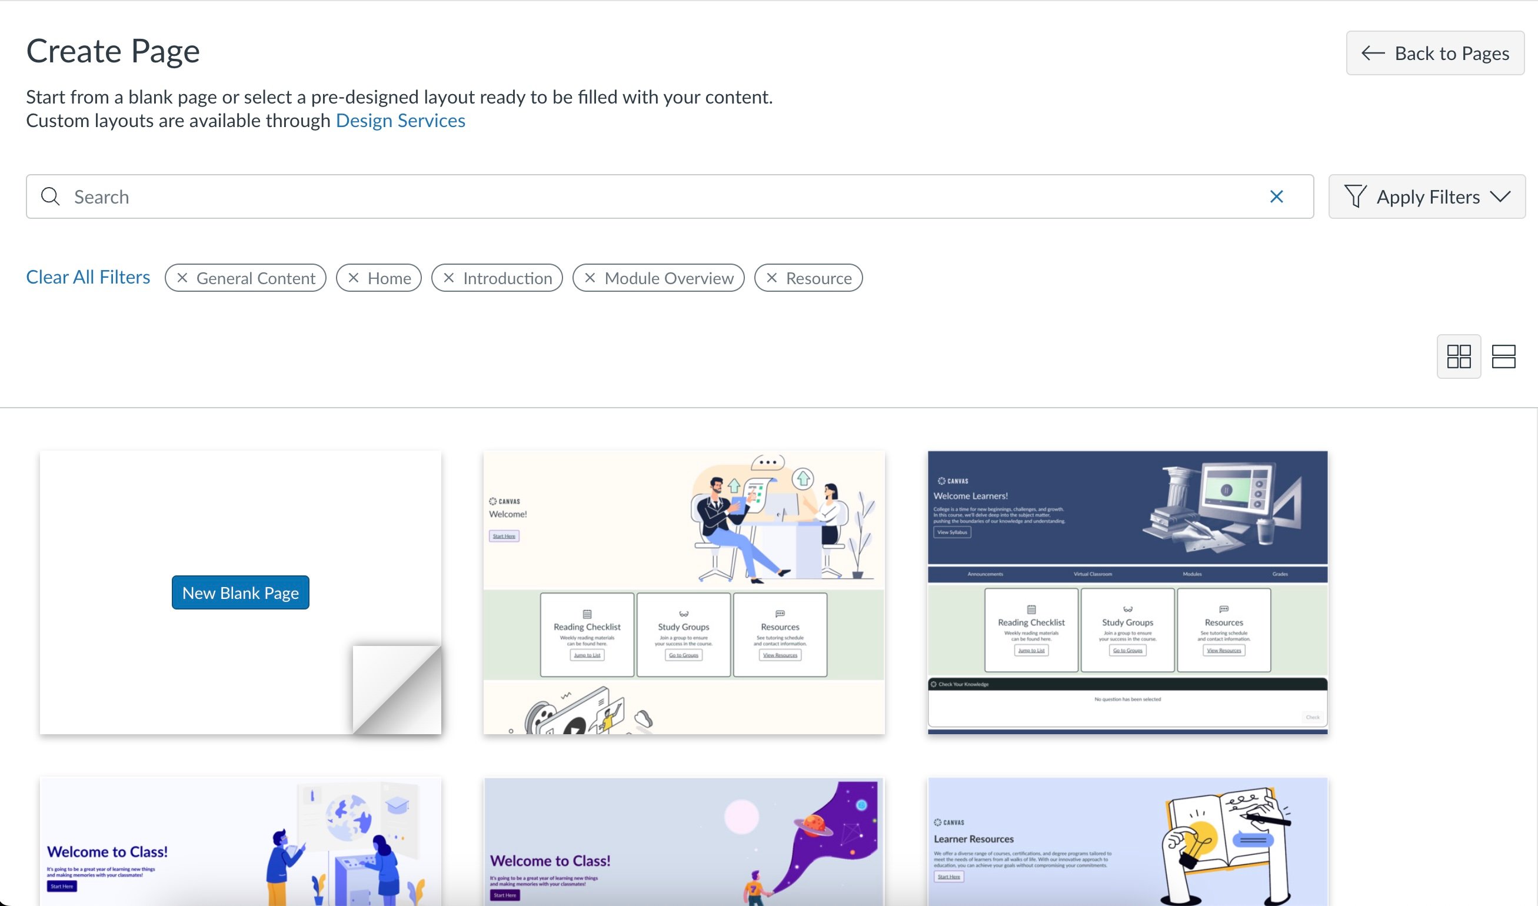1538x906 pixels.
Task: Remove the Resource filter tag
Action: click(x=772, y=278)
